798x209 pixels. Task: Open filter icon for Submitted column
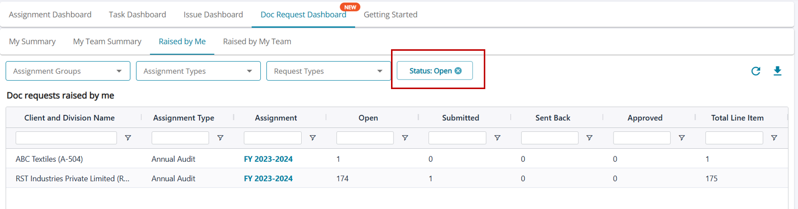pyautogui.click(x=497, y=138)
